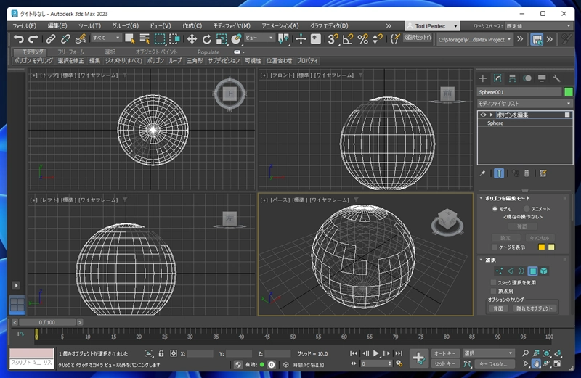Viewport: 581px width, 378px height.
Task: Open the モディファイヤ(M) menu
Action: [x=232, y=26]
